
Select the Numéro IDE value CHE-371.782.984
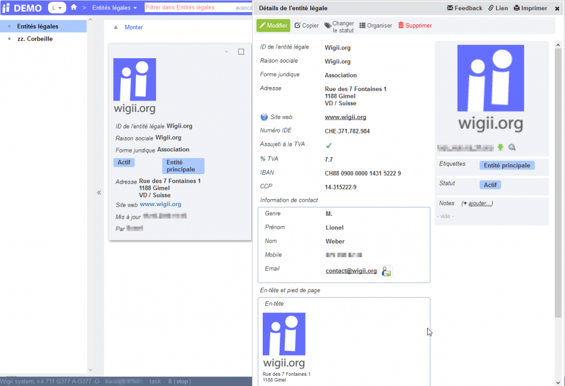tap(347, 131)
